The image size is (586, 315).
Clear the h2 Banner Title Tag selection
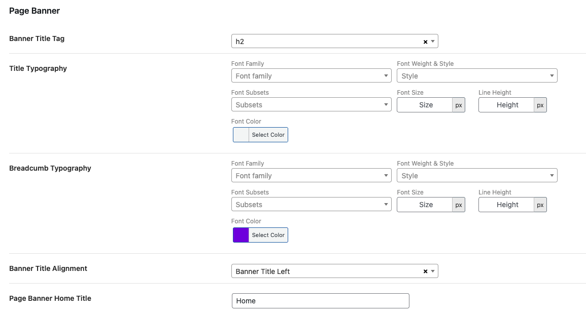tap(425, 42)
